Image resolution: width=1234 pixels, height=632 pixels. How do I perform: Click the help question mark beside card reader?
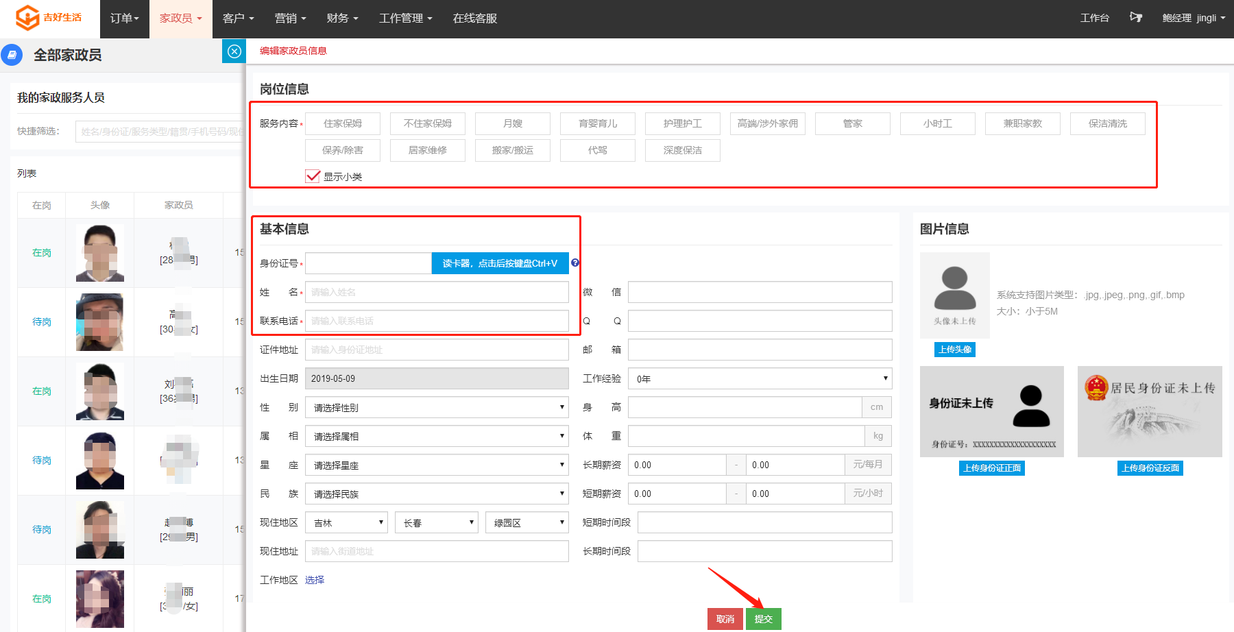(x=575, y=263)
